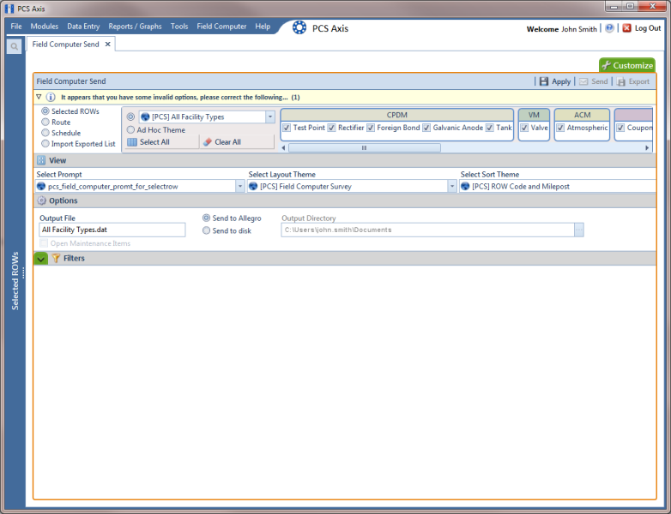671x514 pixels.
Task: Click the Send envelope icon
Action: 583,81
